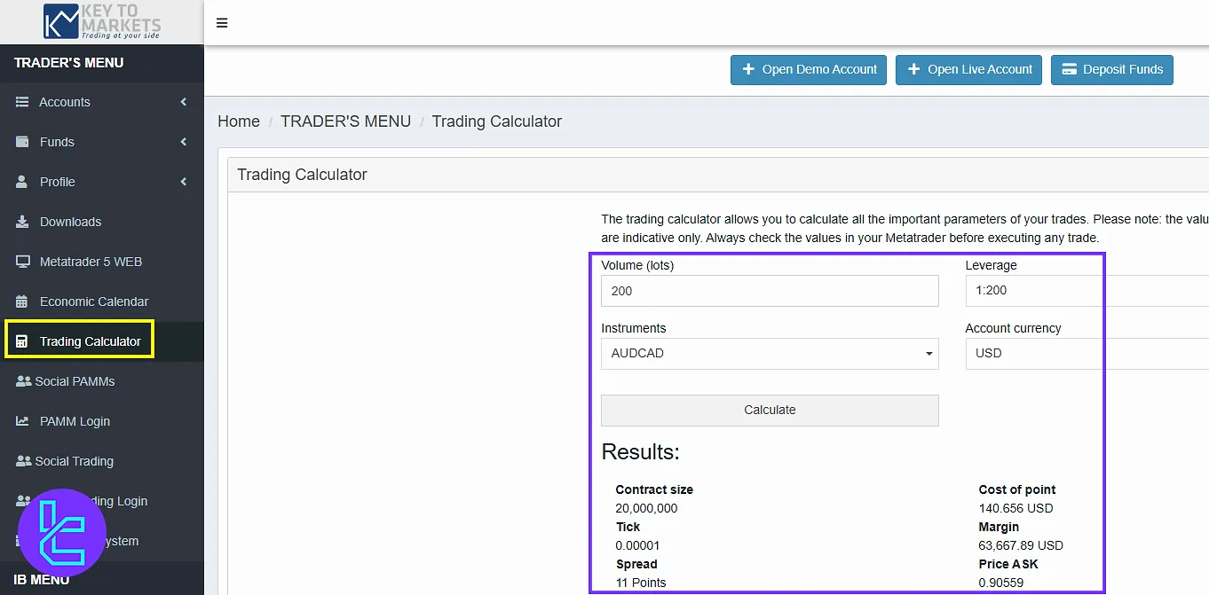Click the Spread value 11 Points

tap(641, 583)
